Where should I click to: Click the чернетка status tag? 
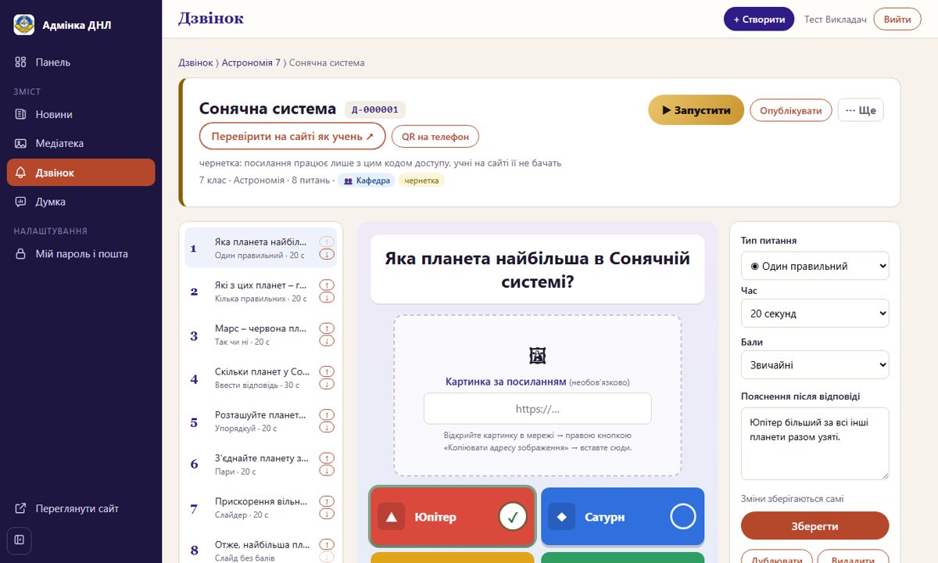pyautogui.click(x=421, y=181)
